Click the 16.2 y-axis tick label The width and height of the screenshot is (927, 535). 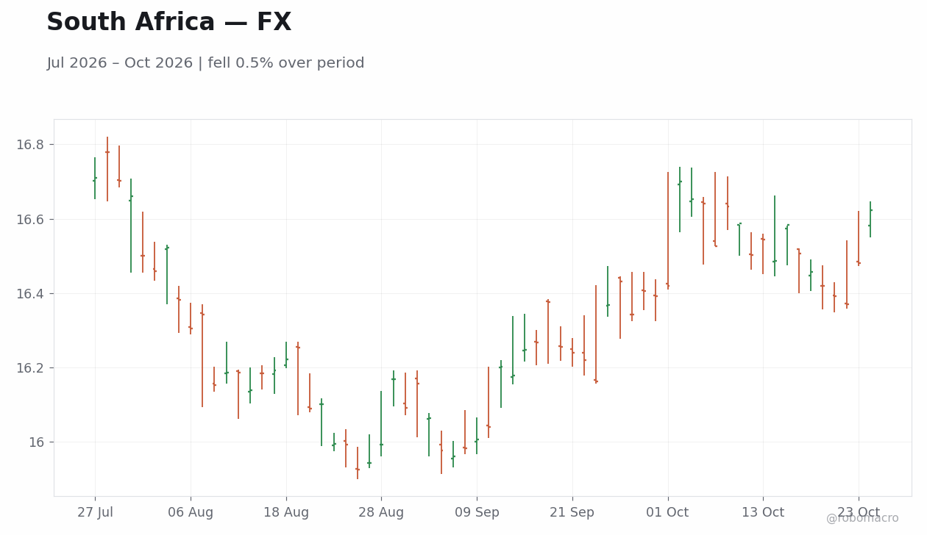tap(30, 367)
